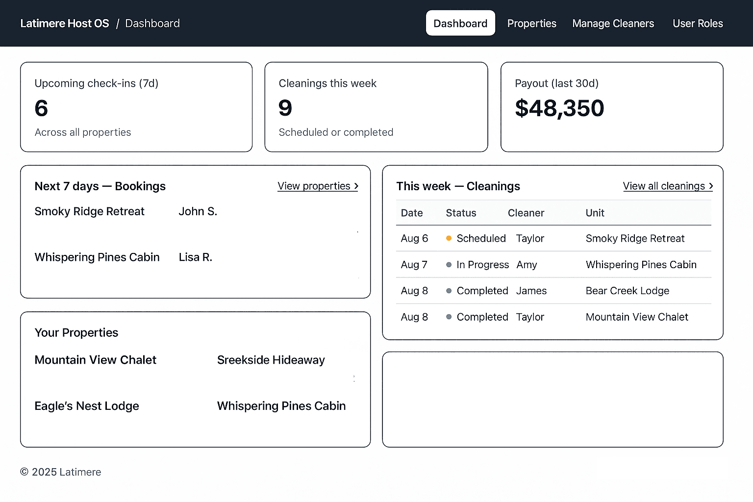Open Whispering Pines Cabin under Your Properties
Image resolution: width=753 pixels, height=502 pixels.
[x=281, y=406]
